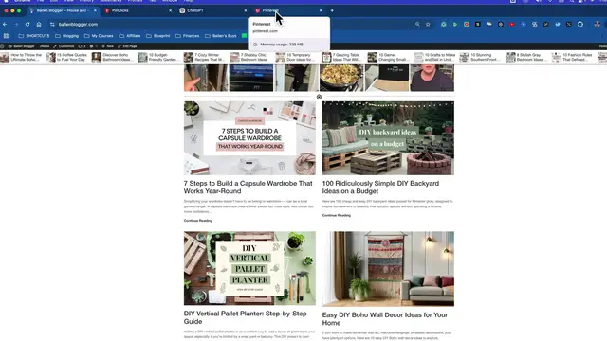Reload the page with the refresh icon
607x341 pixels.
[x=28, y=24]
